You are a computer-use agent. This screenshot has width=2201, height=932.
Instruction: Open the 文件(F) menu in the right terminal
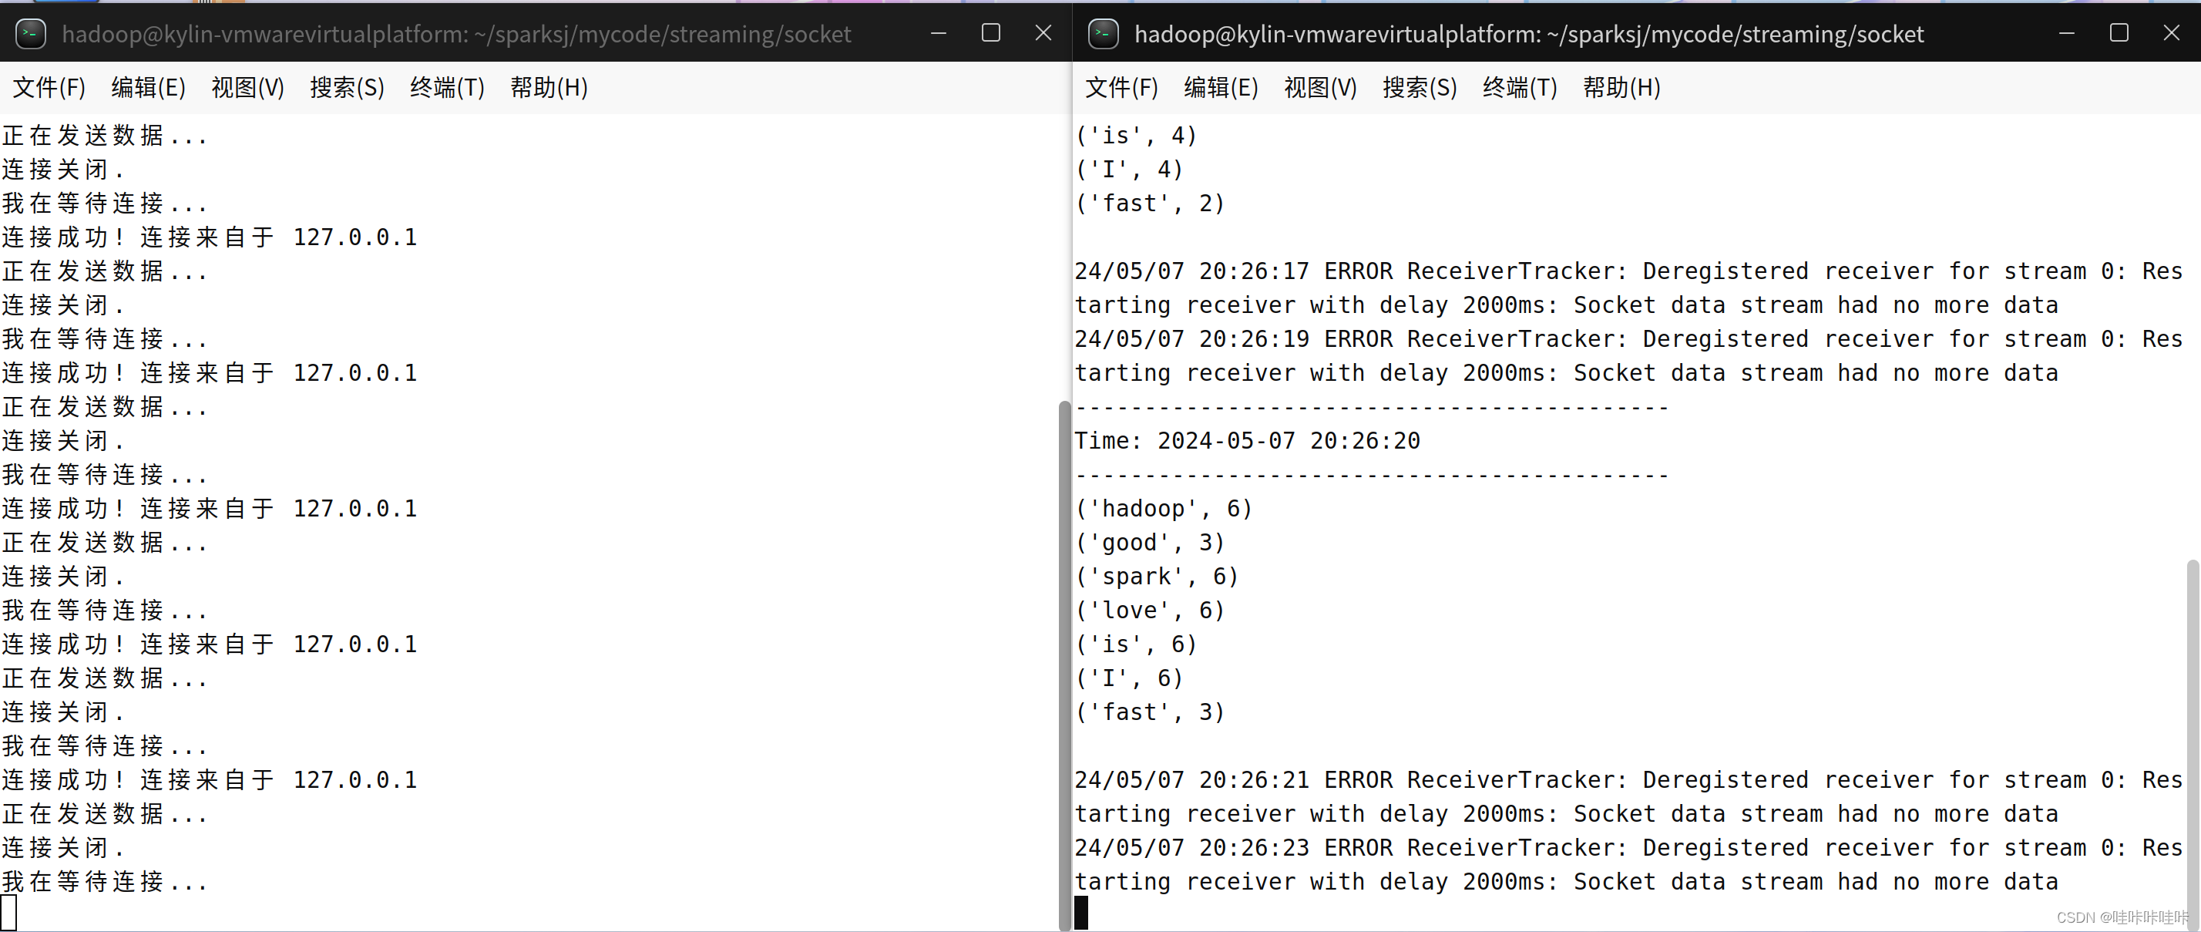point(1121,87)
